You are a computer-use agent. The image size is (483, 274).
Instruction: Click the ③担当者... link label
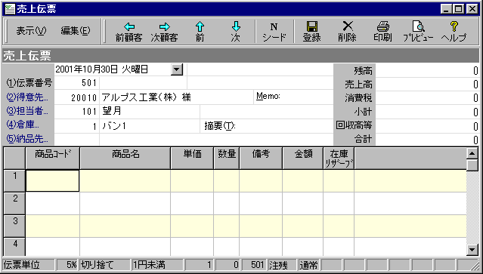point(27,111)
